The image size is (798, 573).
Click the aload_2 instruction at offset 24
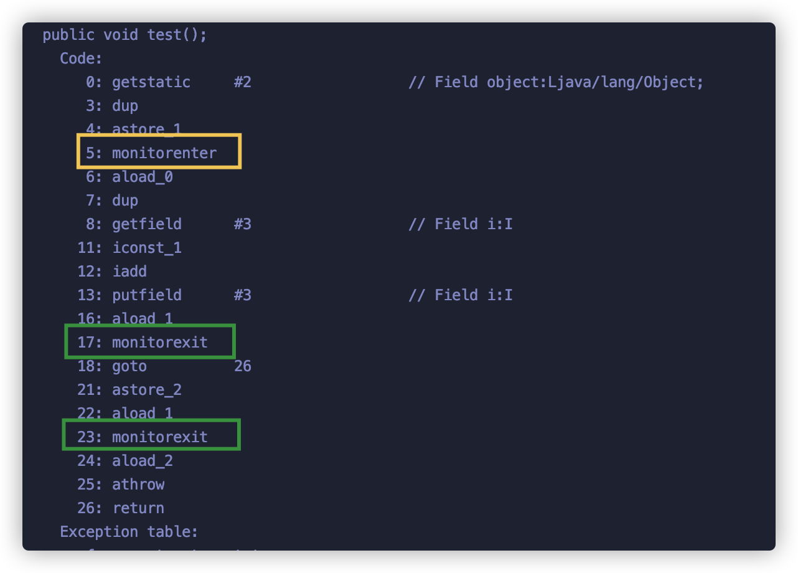143,460
